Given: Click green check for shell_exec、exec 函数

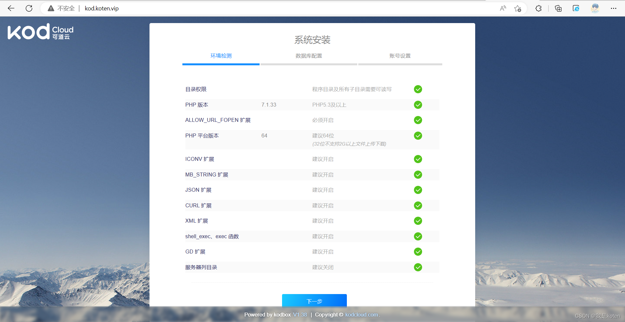Looking at the screenshot, I should 418,237.
